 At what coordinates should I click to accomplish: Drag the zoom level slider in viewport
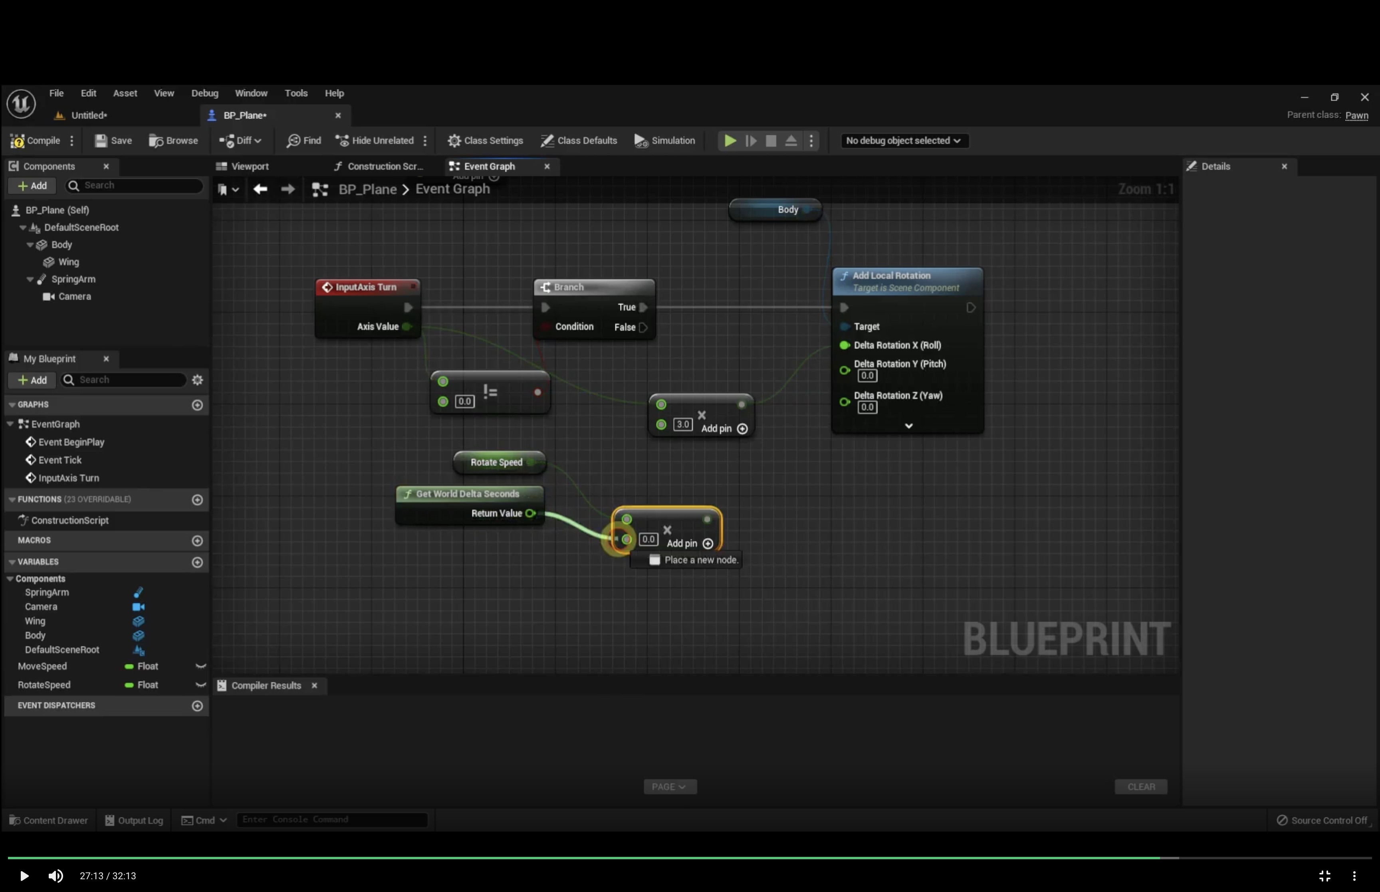(1145, 189)
